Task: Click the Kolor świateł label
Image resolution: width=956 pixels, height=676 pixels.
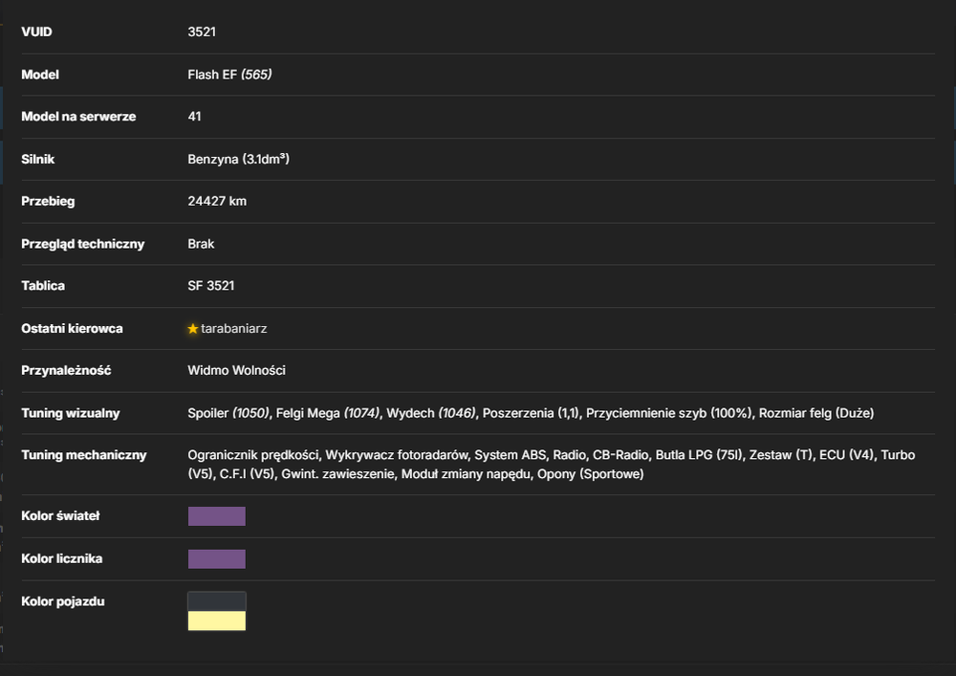Action: (x=60, y=516)
